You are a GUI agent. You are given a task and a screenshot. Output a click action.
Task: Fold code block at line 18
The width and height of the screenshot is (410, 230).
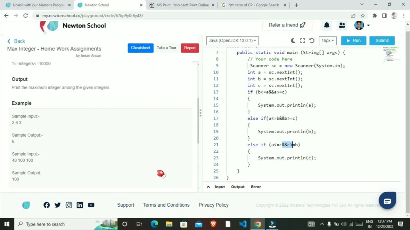click(223, 125)
